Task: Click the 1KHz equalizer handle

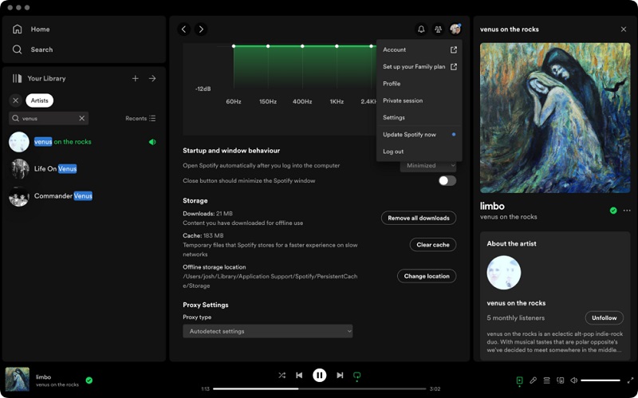Action: [x=337, y=46]
